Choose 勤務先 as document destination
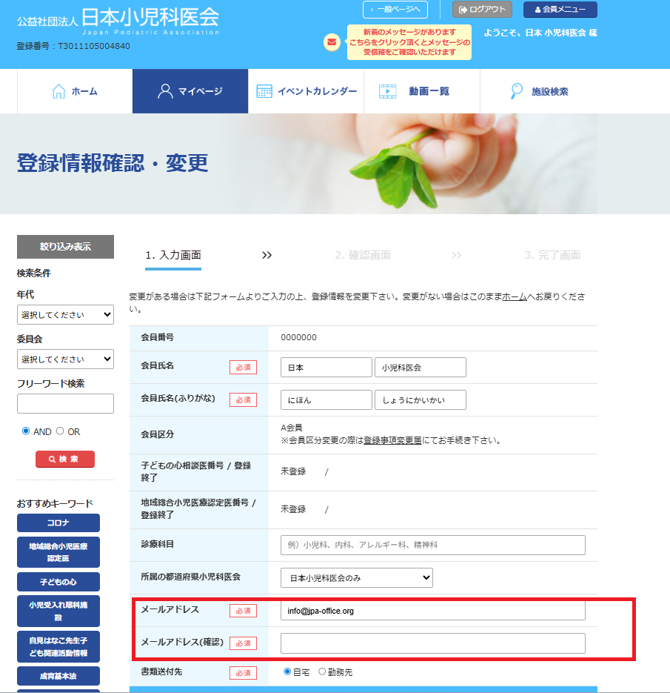 (322, 672)
